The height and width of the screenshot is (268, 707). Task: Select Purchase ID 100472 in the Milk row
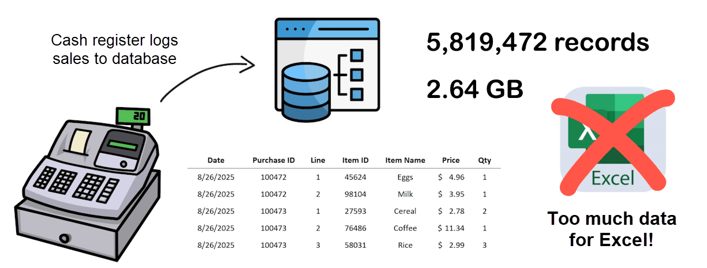coord(274,194)
